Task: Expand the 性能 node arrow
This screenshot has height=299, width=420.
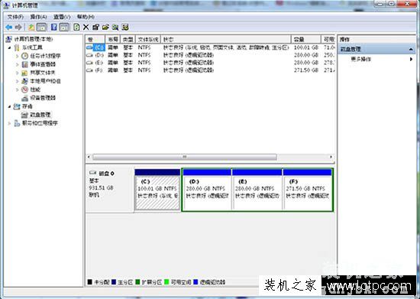Action: click(18, 89)
